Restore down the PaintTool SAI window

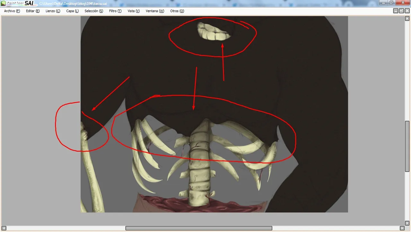[x=391, y=3]
